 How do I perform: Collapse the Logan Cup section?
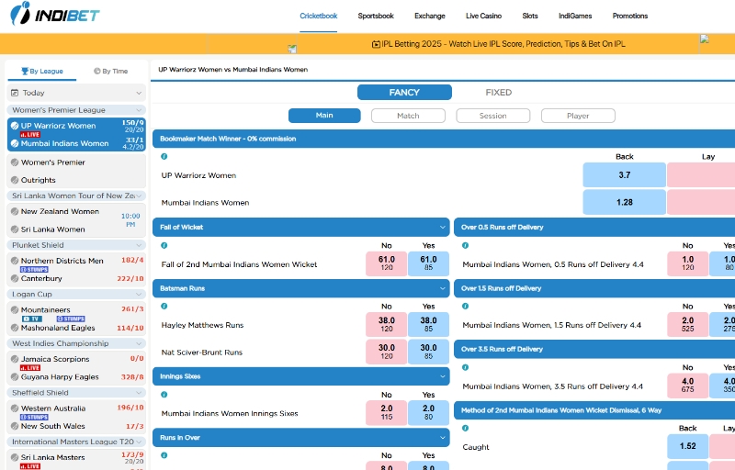point(139,294)
